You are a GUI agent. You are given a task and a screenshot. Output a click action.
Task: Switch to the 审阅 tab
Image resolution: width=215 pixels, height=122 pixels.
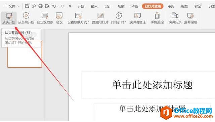pyautogui.click(x=171, y=6)
